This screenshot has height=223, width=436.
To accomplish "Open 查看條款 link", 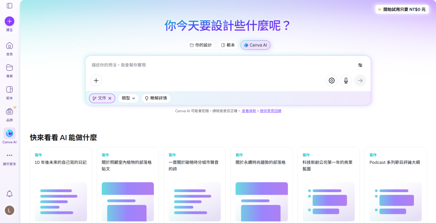I will click(x=249, y=111).
